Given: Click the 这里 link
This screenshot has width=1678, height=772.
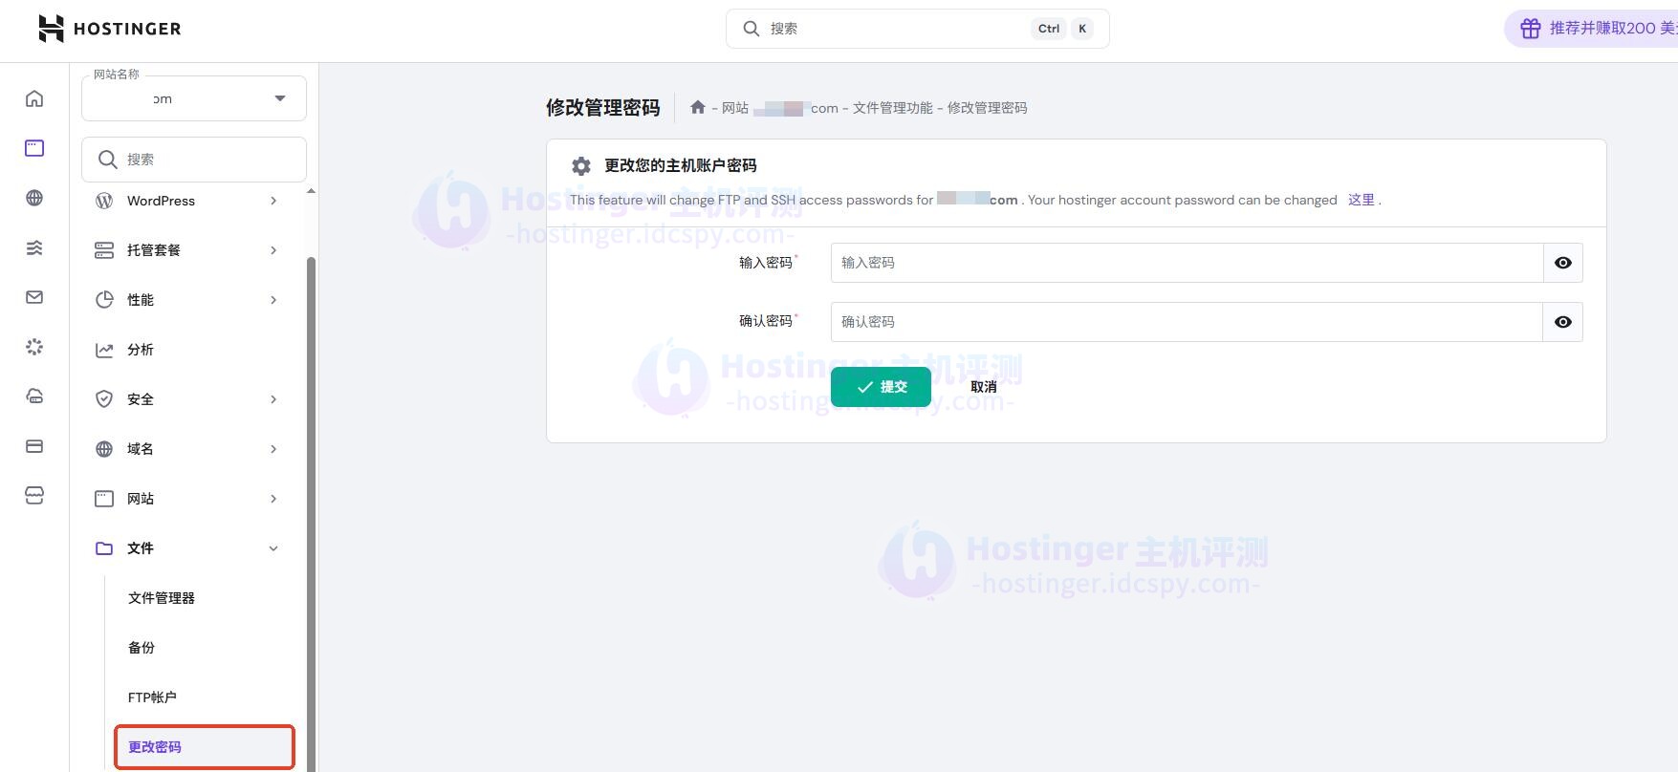Looking at the screenshot, I should coord(1361,200).
